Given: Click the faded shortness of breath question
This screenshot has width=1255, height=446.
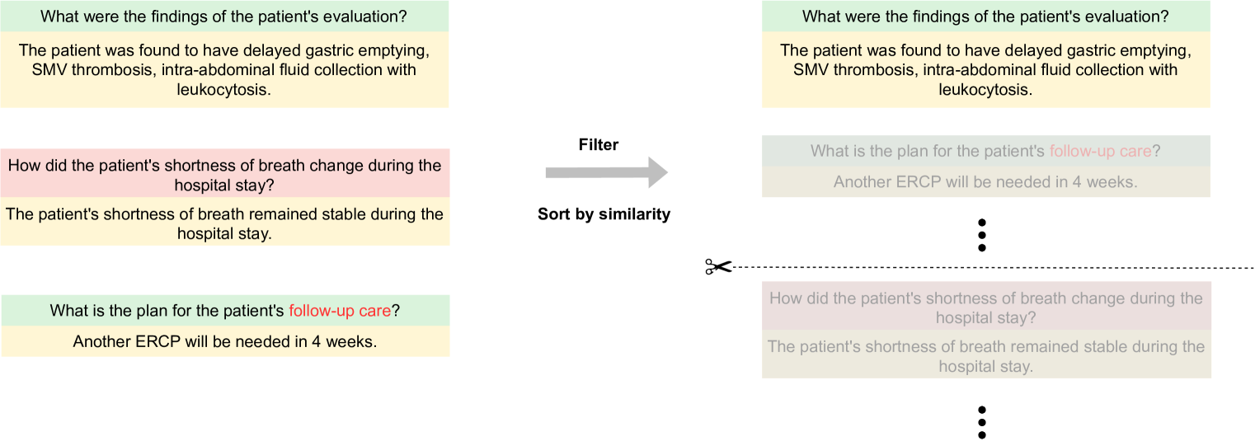Looking at the screenshot, I should (x=985, y=308).
